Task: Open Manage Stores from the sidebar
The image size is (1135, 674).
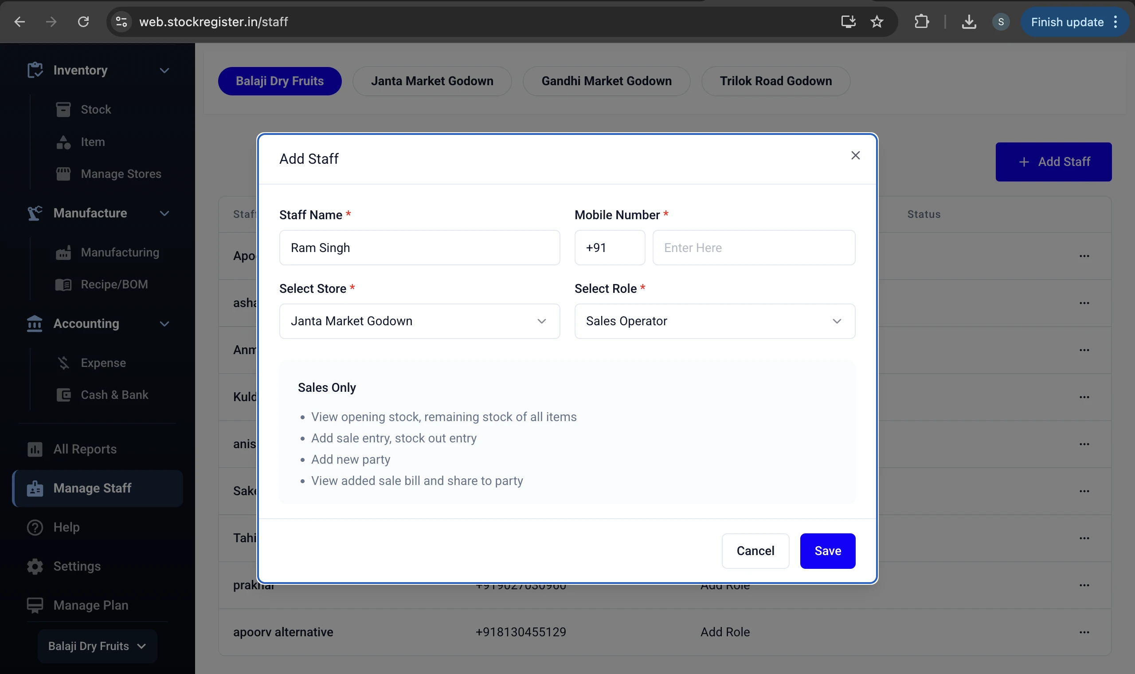Action: point(63,173)
